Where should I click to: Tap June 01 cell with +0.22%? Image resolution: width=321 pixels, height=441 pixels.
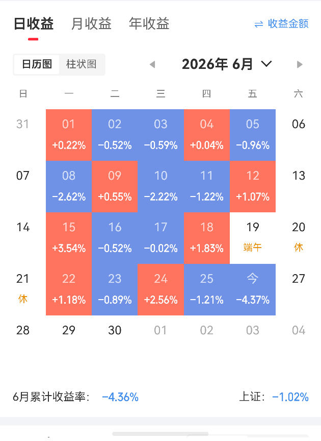pos(69,135)
